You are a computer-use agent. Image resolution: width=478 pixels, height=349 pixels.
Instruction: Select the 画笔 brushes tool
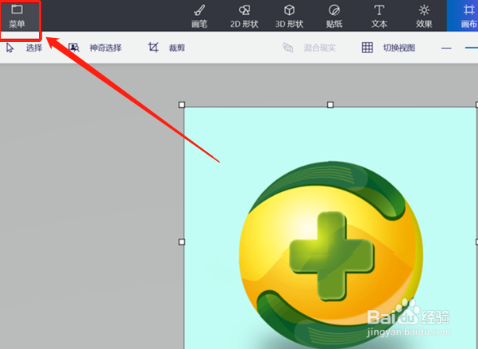[x=199, y=16]
